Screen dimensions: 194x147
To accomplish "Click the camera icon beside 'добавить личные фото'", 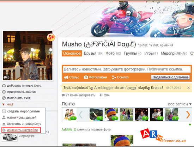I will (x=4, y=86).
